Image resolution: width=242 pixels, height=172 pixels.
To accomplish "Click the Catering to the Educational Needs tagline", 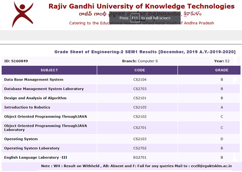I will [141, 23].
